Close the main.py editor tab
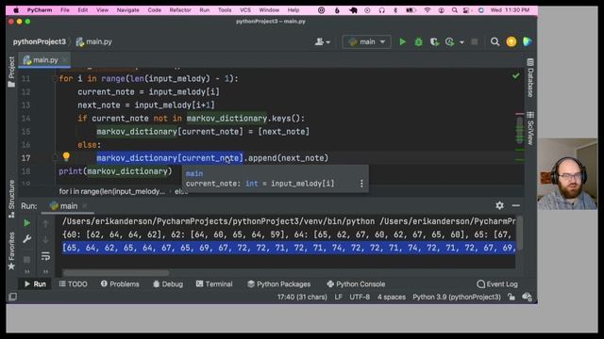Viewport: 604px width, 339px height. pos(65,60)
